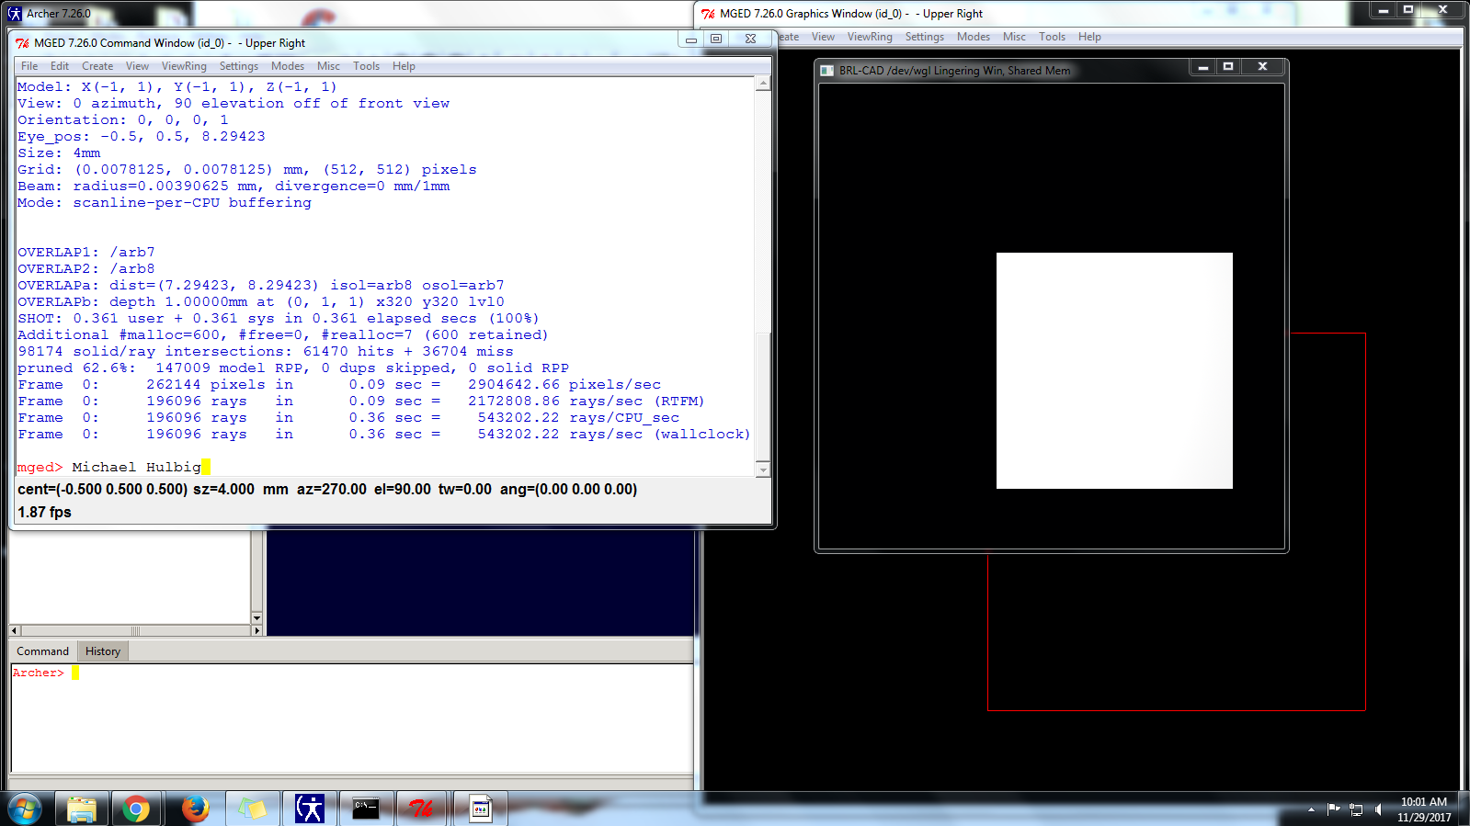Close the MGED Command Window
The image size is (1470, 826).
750,39
